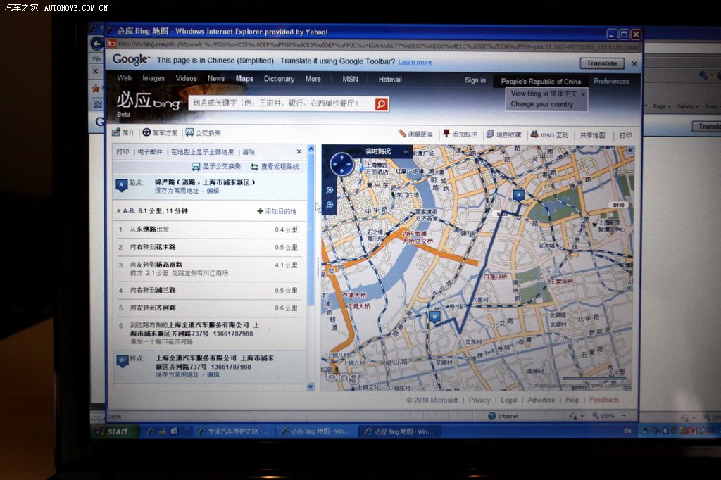Select the 测量距离 measure distance tool
721x480 pixels.
click(415, 134)
